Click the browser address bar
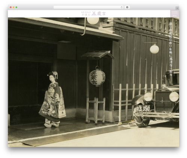This screenshot has width=187, height=158. 89,7
